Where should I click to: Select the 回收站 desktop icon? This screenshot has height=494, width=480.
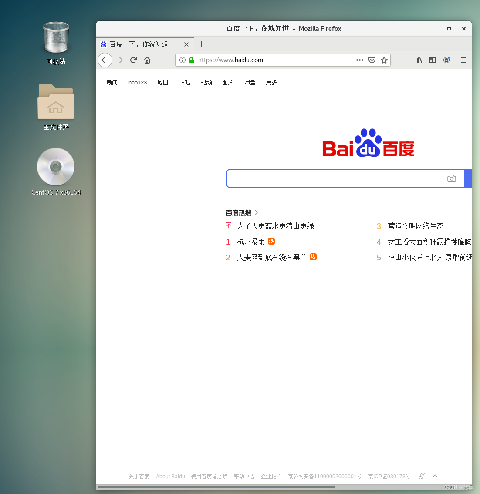pos(56,43)
